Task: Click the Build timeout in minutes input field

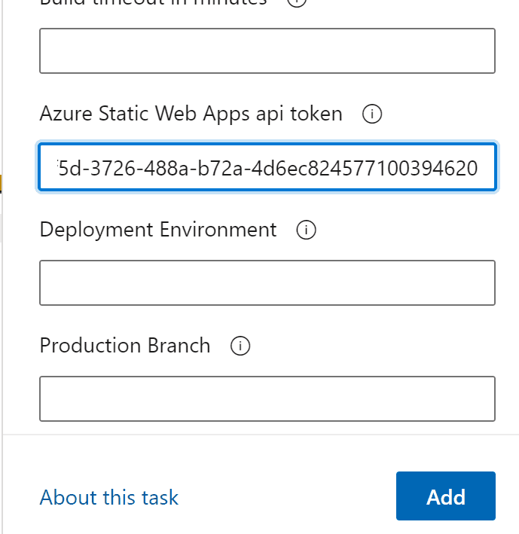Action: click(267, 50)
